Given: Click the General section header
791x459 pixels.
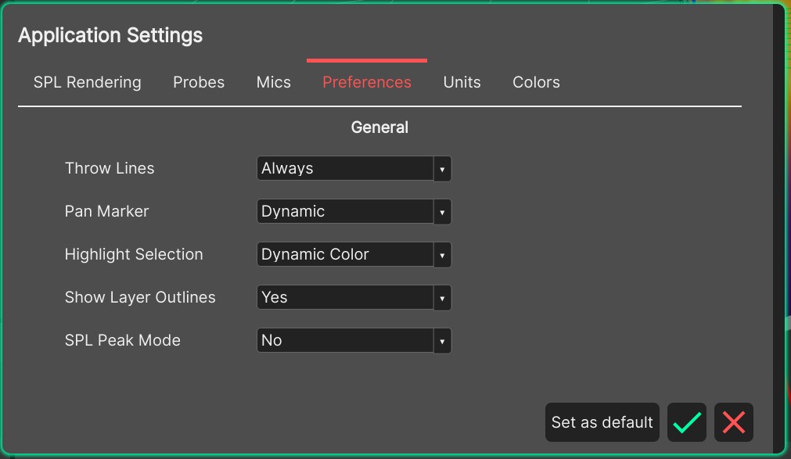Looking at the screenshot, I should pyautogui.click(x=379, y=127).
